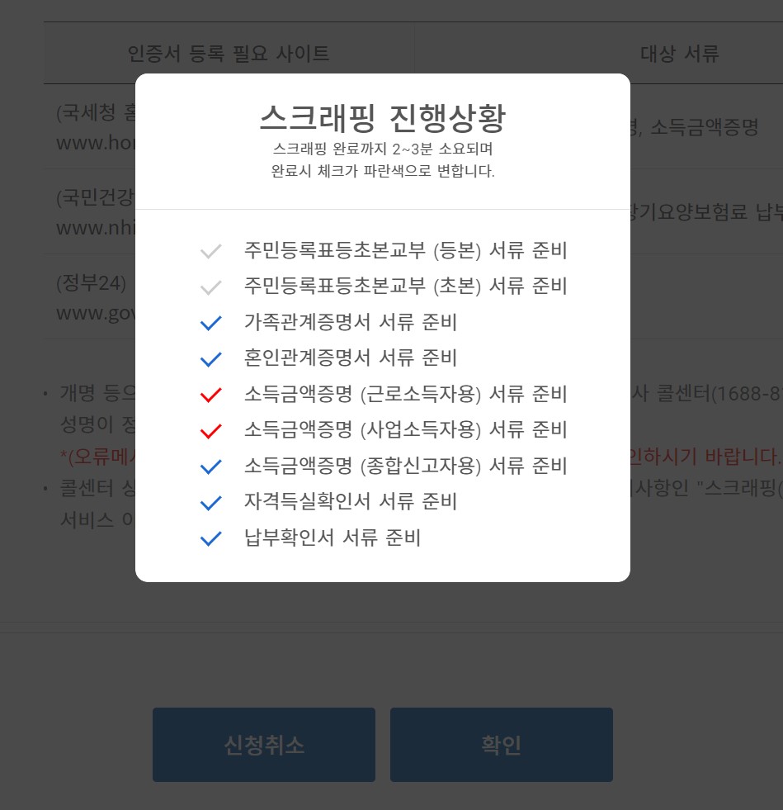Click the 인증서 등록 필요 사이트 column header
Screen dimensions: 783x810
click(x=229, y=53)
